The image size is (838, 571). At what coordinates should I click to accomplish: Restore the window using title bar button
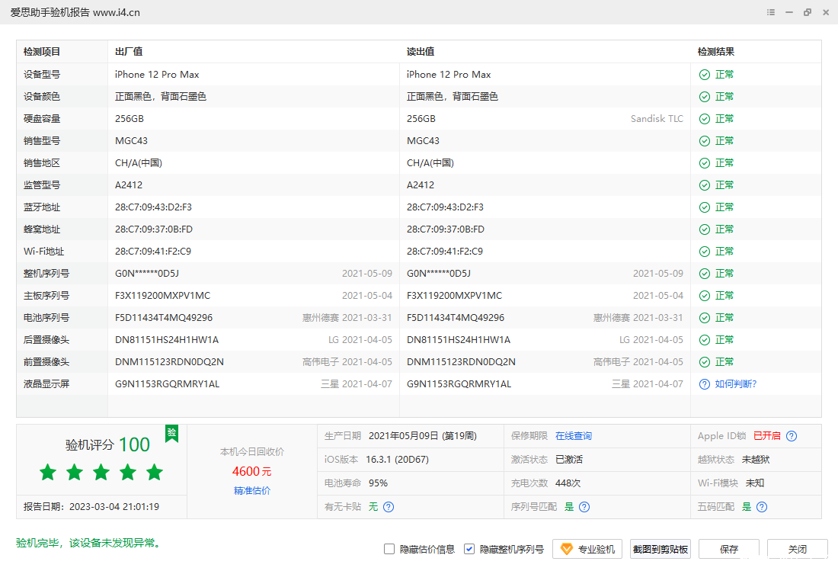click(x=807, y=12)
